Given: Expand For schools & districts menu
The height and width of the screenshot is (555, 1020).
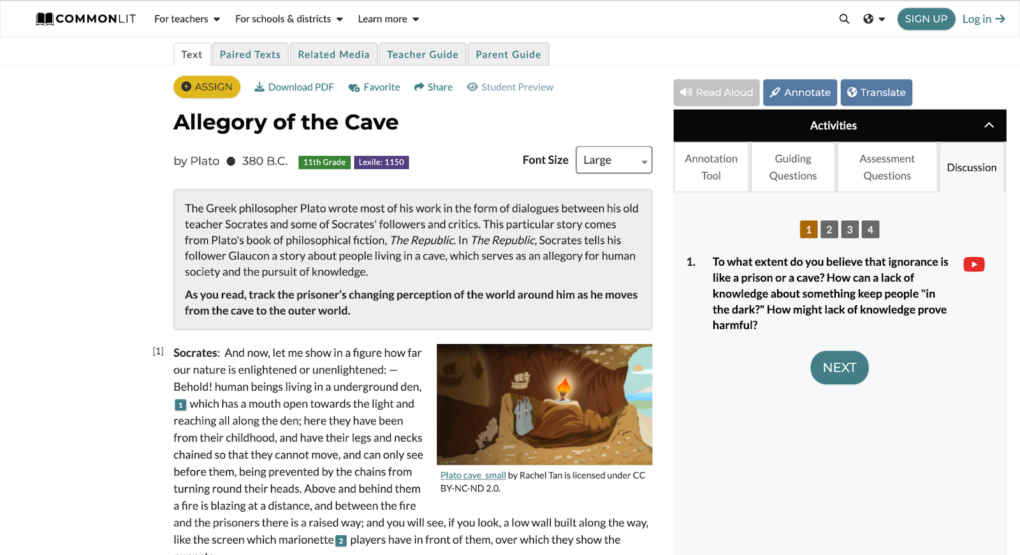Looking at the screenshot, I should point(289,19).
